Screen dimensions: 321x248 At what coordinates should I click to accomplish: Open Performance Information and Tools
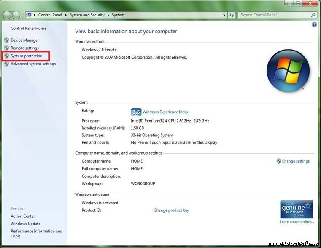click(36, 234)
